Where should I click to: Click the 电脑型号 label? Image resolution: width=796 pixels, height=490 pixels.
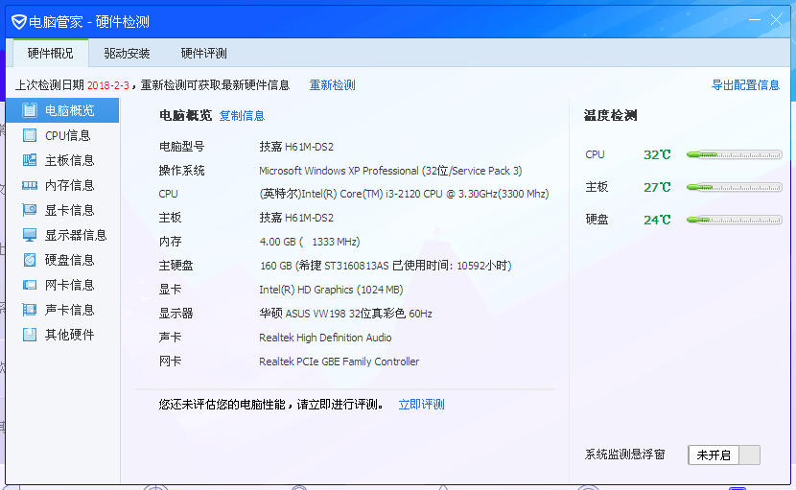(x=182, y=147)
